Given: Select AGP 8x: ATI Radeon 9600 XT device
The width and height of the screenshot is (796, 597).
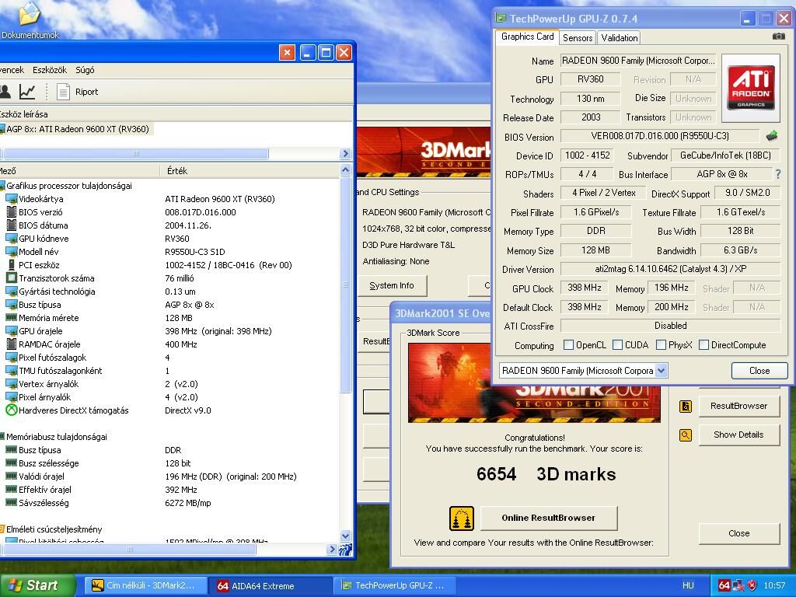Looking at the screenshot, I should pyautogui.click(x=77, y=129).
